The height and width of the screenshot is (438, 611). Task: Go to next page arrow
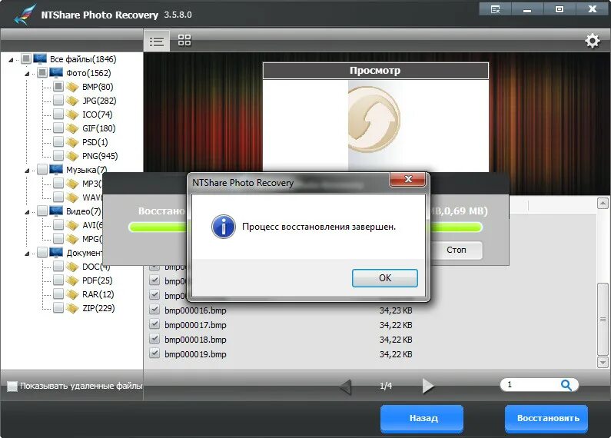tap(428, 386)
